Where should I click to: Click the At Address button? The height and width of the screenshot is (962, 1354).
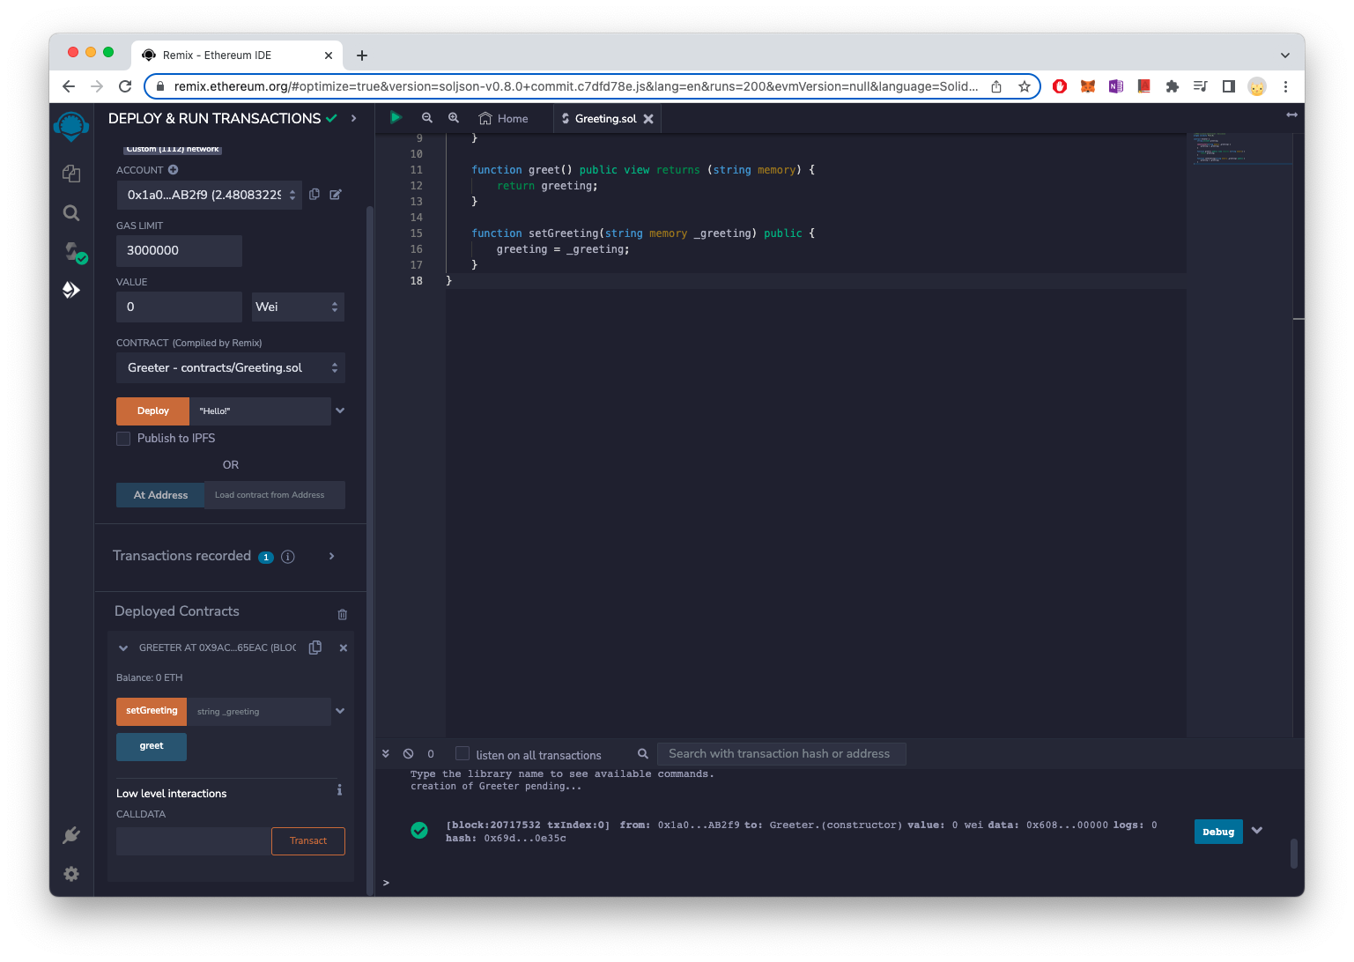pos(160,495)
